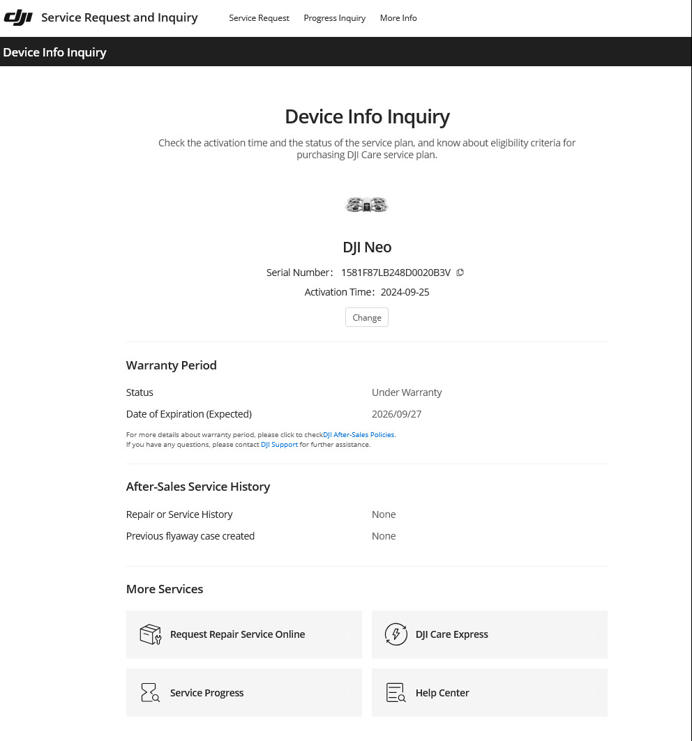The height and width of the screenshot is (741, 692).
Task: Open the More Info menu
Action: (398, 18)
